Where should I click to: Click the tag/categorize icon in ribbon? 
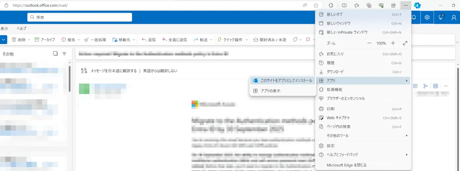coord(295,39)
